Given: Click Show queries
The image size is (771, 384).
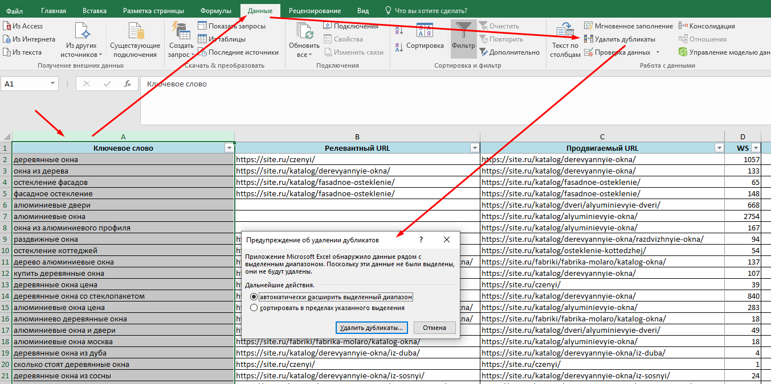Looking at the screenshot, I should 231,26.
